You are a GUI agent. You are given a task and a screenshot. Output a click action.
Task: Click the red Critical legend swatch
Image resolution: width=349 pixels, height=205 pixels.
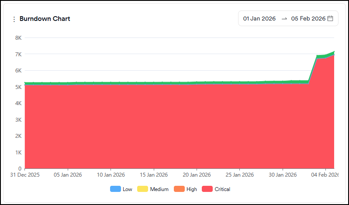[207, 189]
